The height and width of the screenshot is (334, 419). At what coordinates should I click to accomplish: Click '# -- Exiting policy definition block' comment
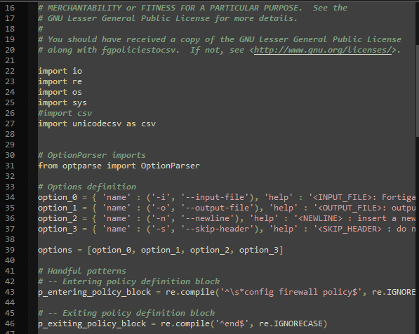coord(126,313)
